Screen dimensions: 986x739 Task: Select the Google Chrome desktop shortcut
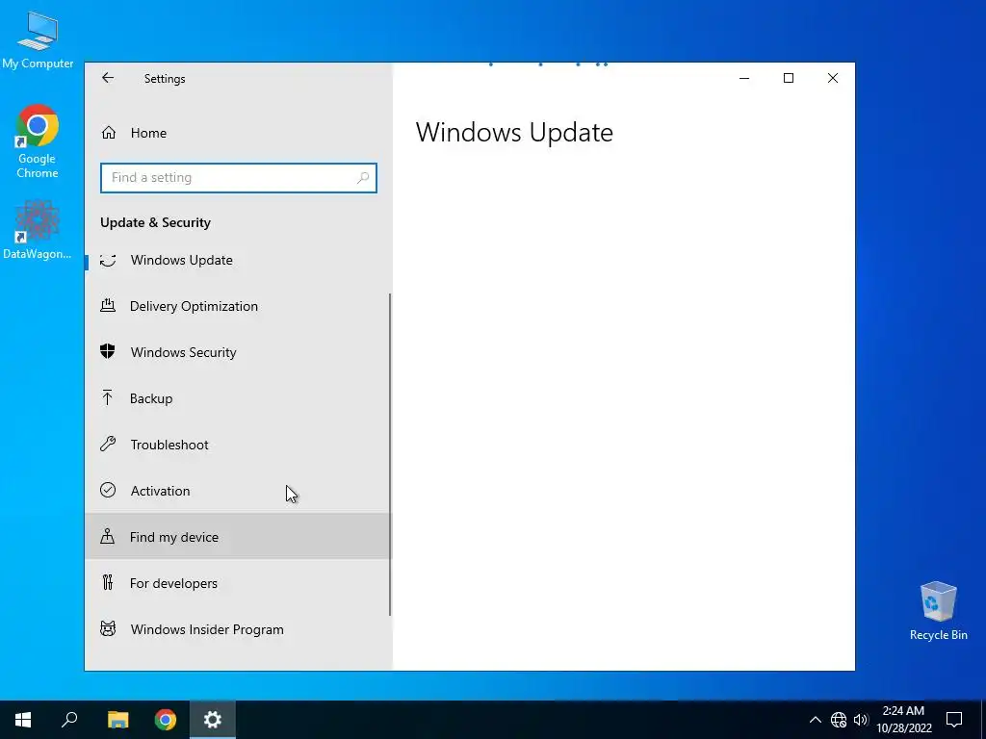(x=38, y=142)
